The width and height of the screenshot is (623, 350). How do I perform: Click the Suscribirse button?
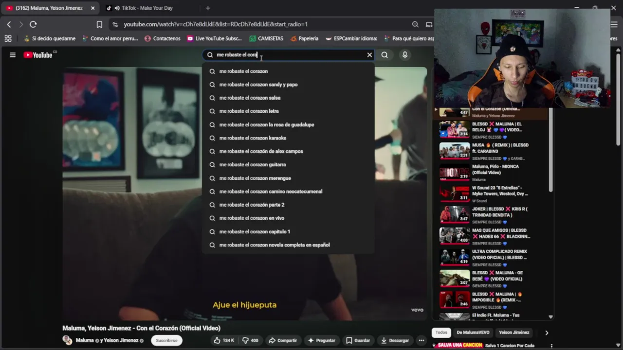[x=166, y=340]
